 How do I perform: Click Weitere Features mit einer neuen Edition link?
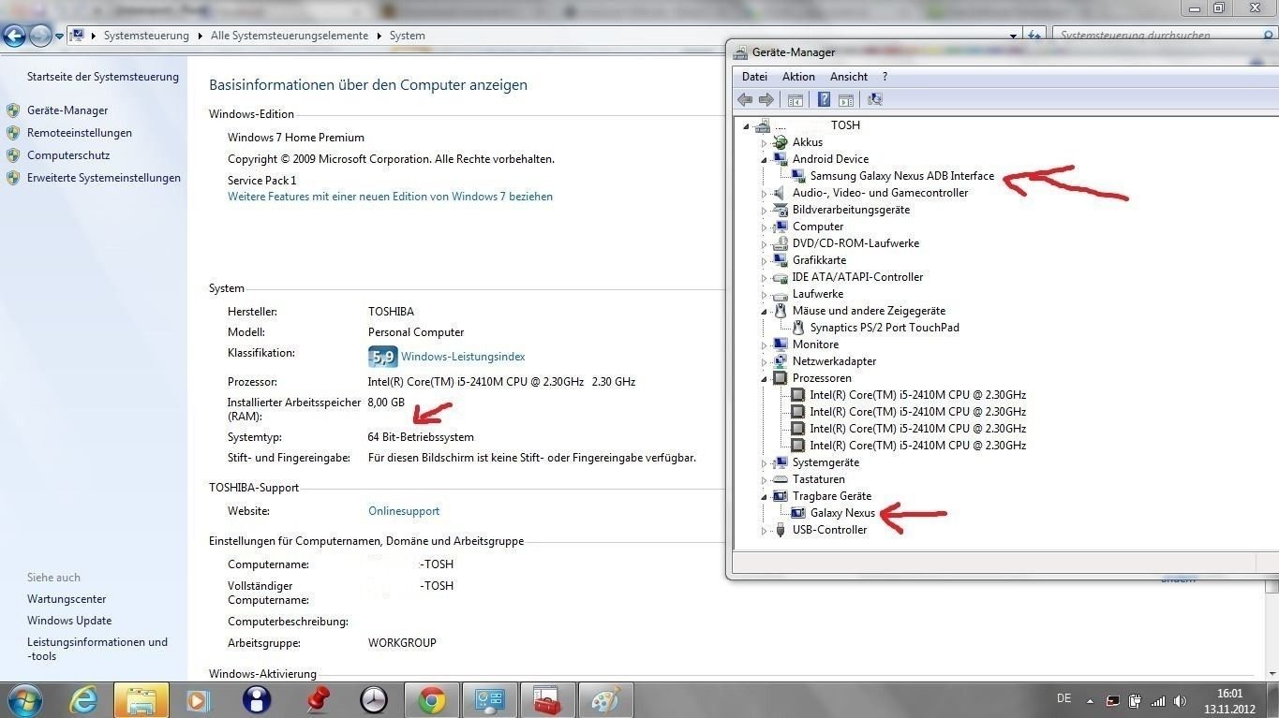(x=390, y=197)
